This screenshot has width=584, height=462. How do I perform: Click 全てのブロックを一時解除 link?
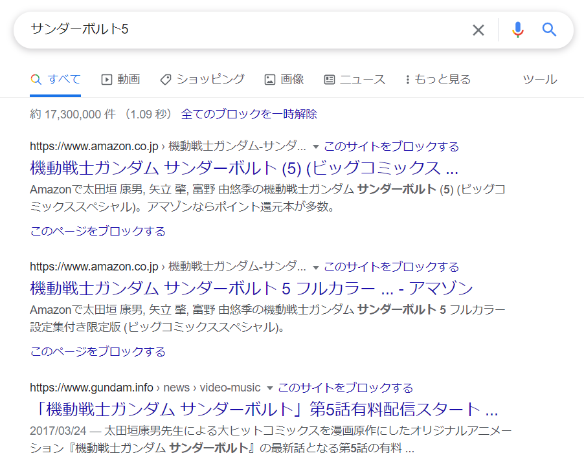249,114
